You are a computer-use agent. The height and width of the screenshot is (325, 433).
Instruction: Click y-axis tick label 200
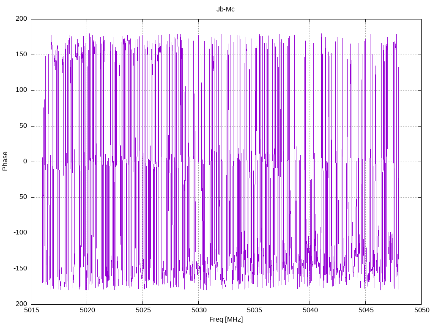tap(22, 19)
